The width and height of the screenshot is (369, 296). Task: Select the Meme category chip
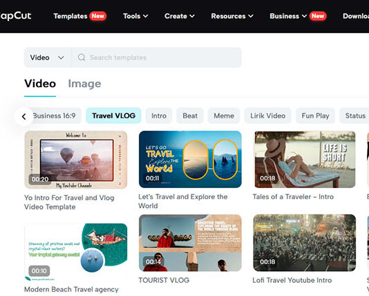point(224,115)
